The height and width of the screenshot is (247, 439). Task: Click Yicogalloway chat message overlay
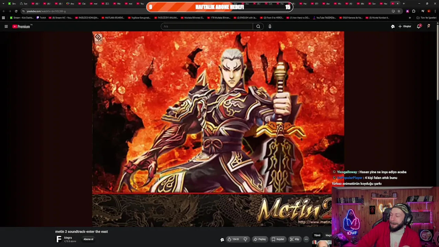(370, 172)
